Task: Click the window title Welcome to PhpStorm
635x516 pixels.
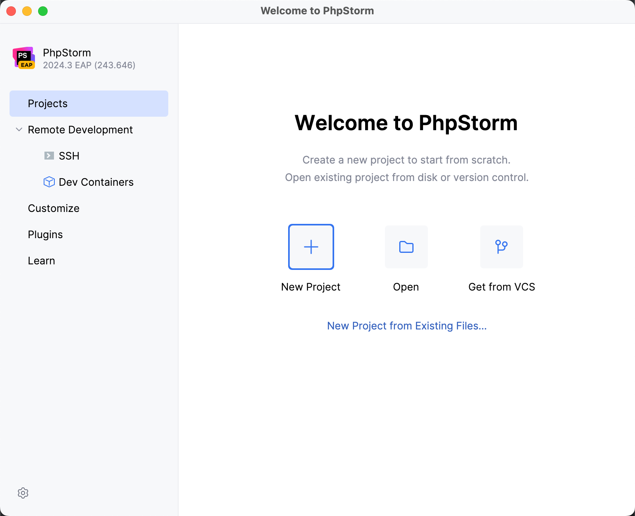Action: pyautogui.click(x=317, y=11)
